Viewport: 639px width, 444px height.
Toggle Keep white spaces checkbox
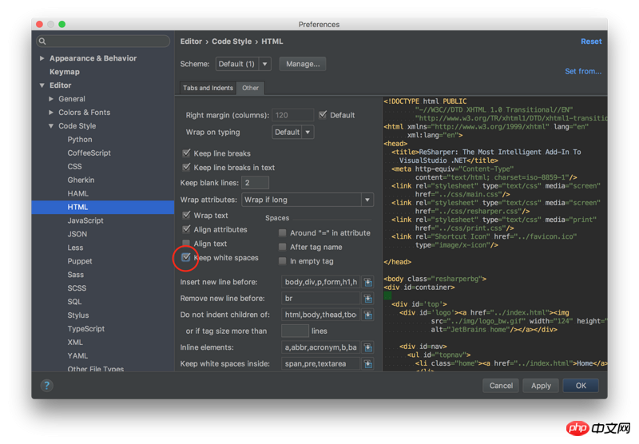186,257
